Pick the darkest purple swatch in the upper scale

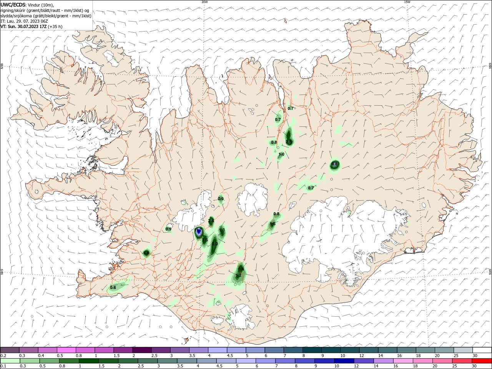point(141,350)
